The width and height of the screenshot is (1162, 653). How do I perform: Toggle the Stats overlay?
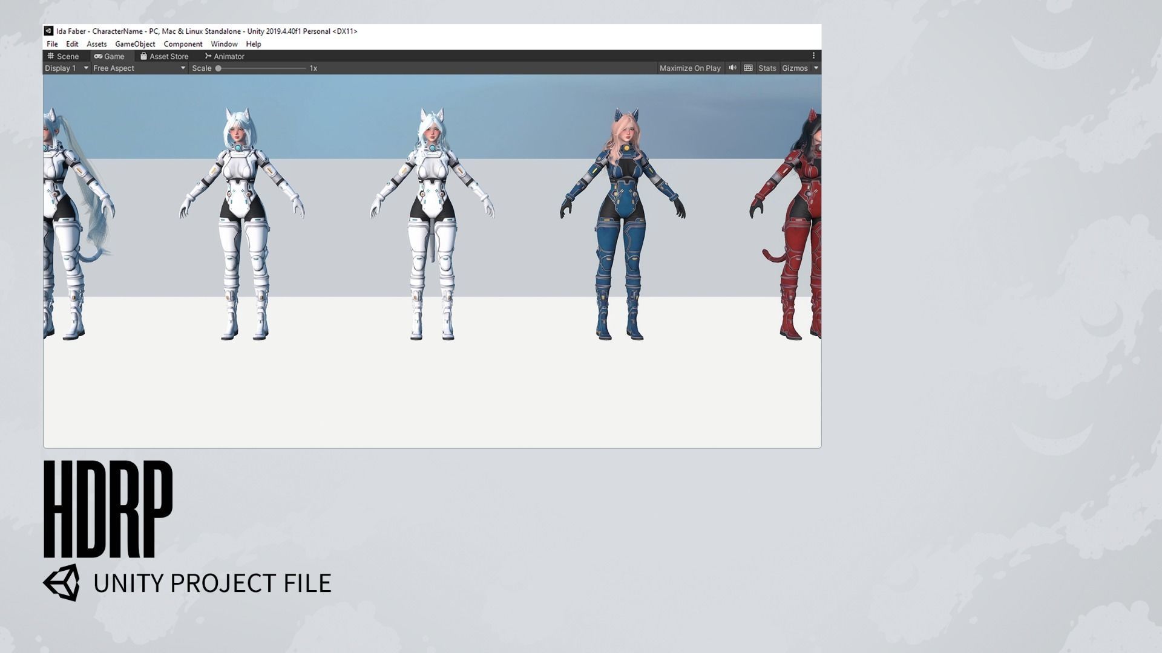(x=767, y=68)
